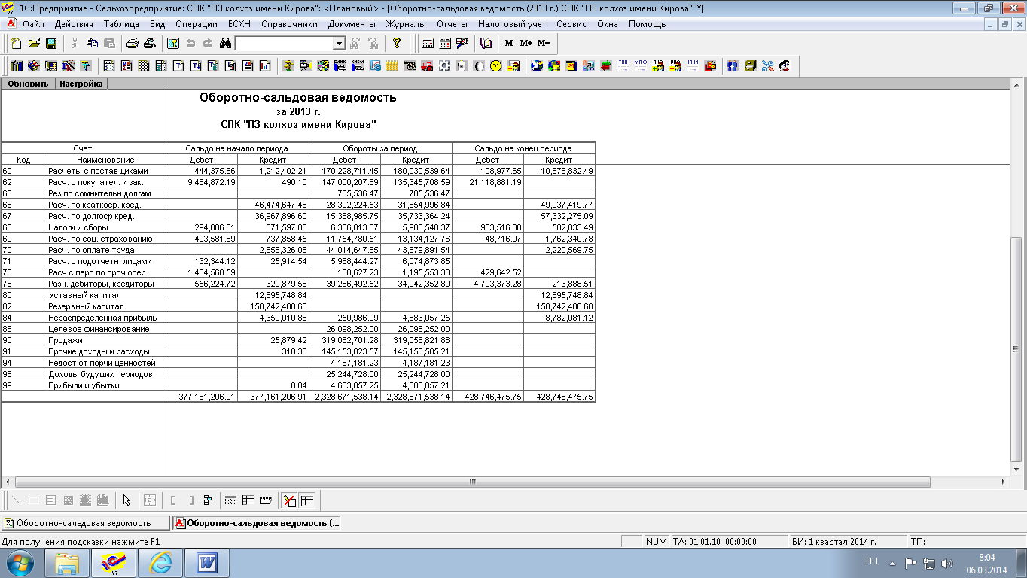This screenshot has height=578, width=1027.
Task: Click the gear icon in second toolbar
Action: click(444, 66)
